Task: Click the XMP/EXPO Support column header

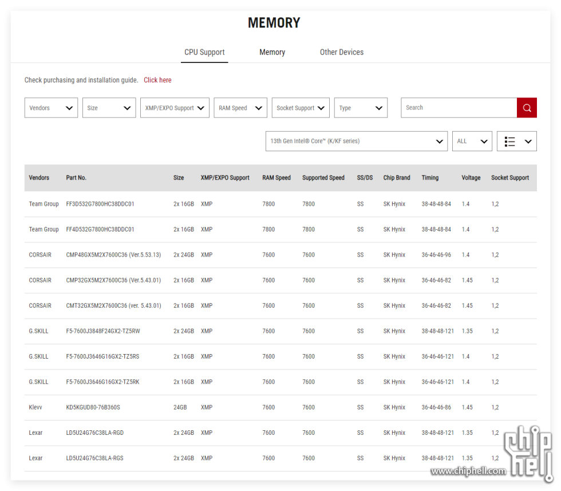Action: pos(225,178)
